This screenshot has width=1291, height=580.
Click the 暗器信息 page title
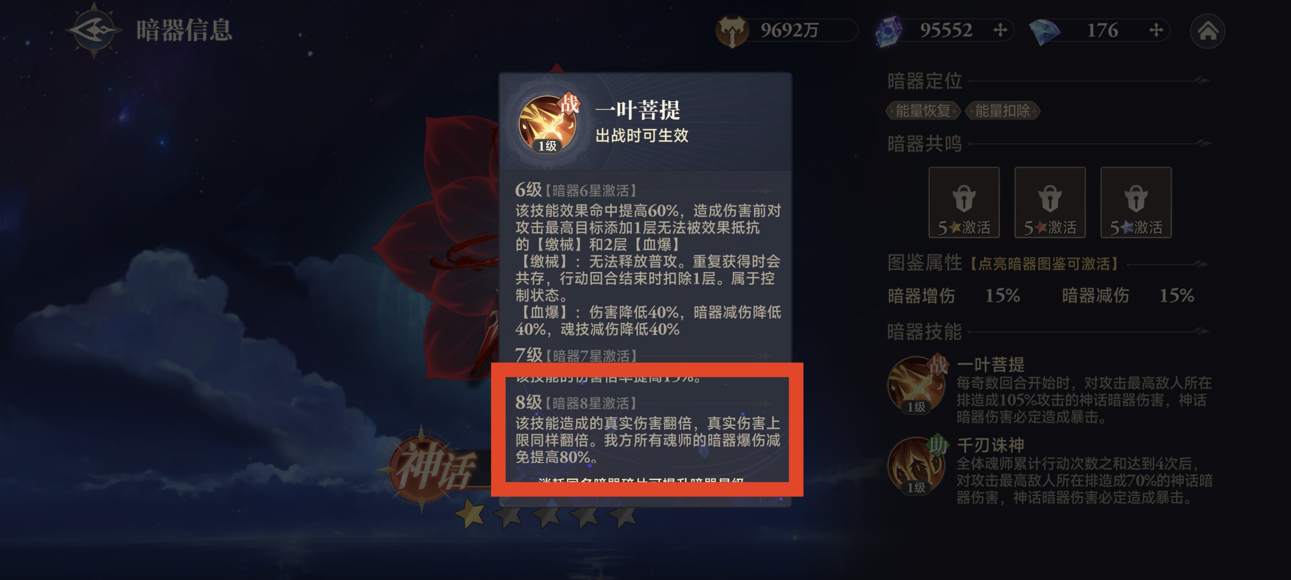coord(184,30)
